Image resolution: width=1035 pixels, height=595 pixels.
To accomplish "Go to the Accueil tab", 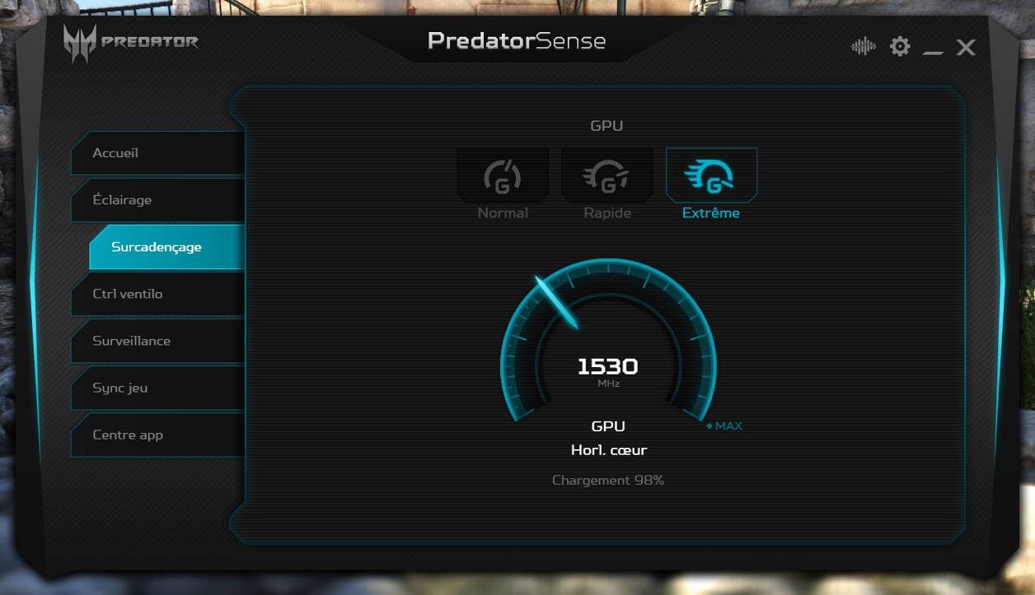I will pyautogui.click(x=157, y=153).
